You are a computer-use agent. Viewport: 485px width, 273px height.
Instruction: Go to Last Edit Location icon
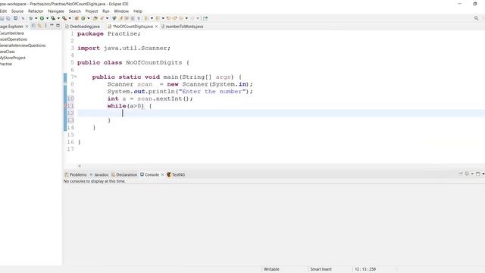pos(168,18)
